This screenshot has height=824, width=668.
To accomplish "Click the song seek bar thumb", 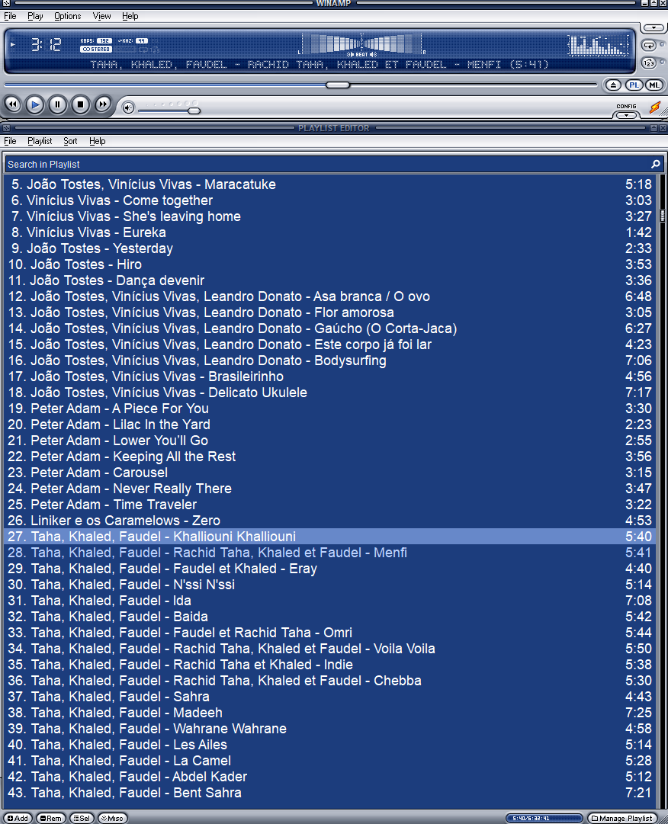I will (x=337, y=85).
